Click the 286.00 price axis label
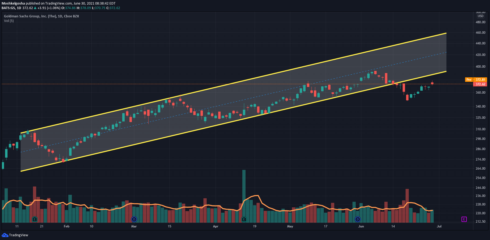 480,149
